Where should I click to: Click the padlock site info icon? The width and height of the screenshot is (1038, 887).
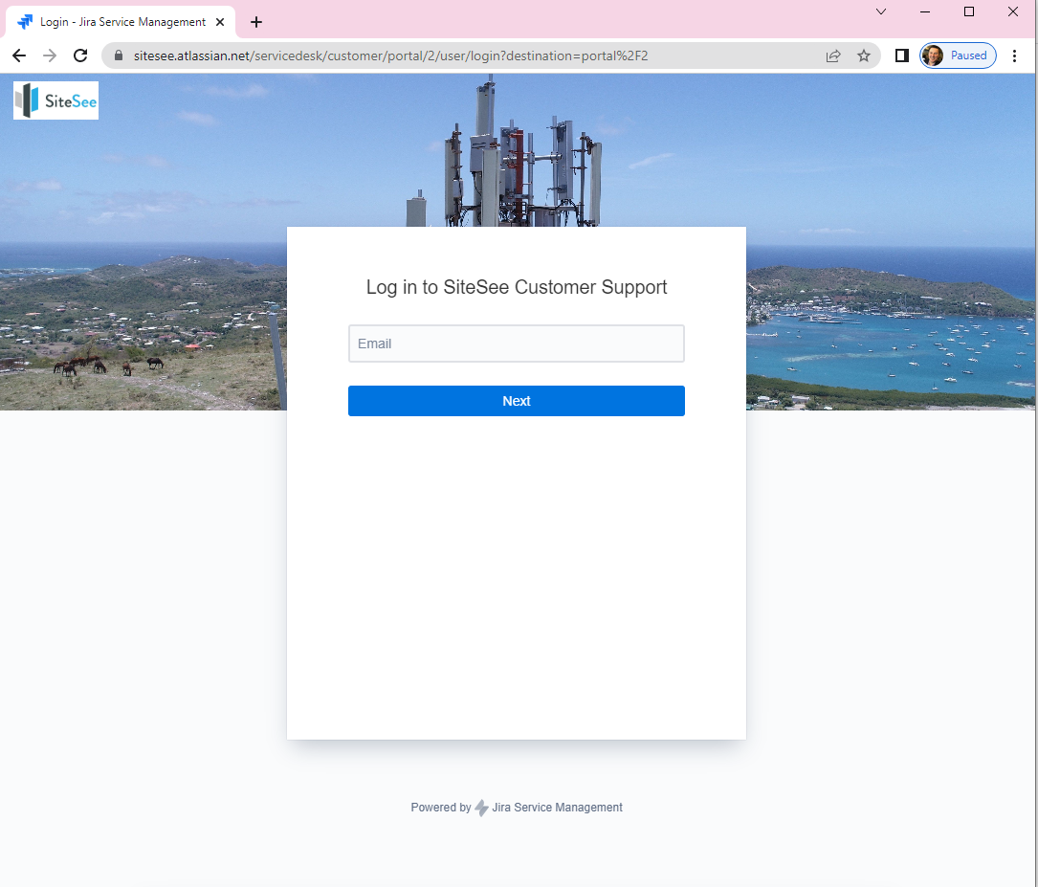click(119, 55)
